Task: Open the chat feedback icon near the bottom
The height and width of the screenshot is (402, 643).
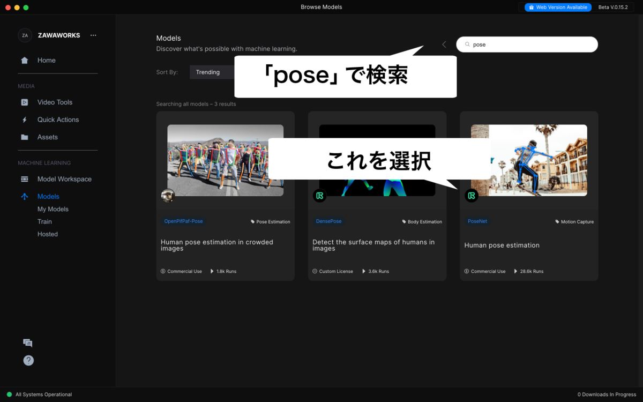Action: coord(27,343)
